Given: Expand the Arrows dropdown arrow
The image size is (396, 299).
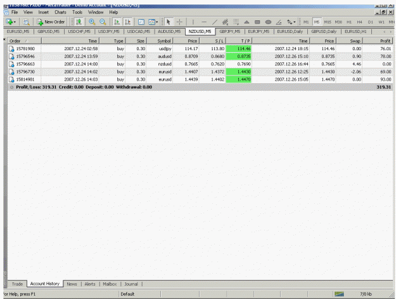Looking at the screenshot, I should coord(295,22).
